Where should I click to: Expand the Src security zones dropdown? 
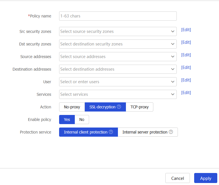(x=118, y=31)
